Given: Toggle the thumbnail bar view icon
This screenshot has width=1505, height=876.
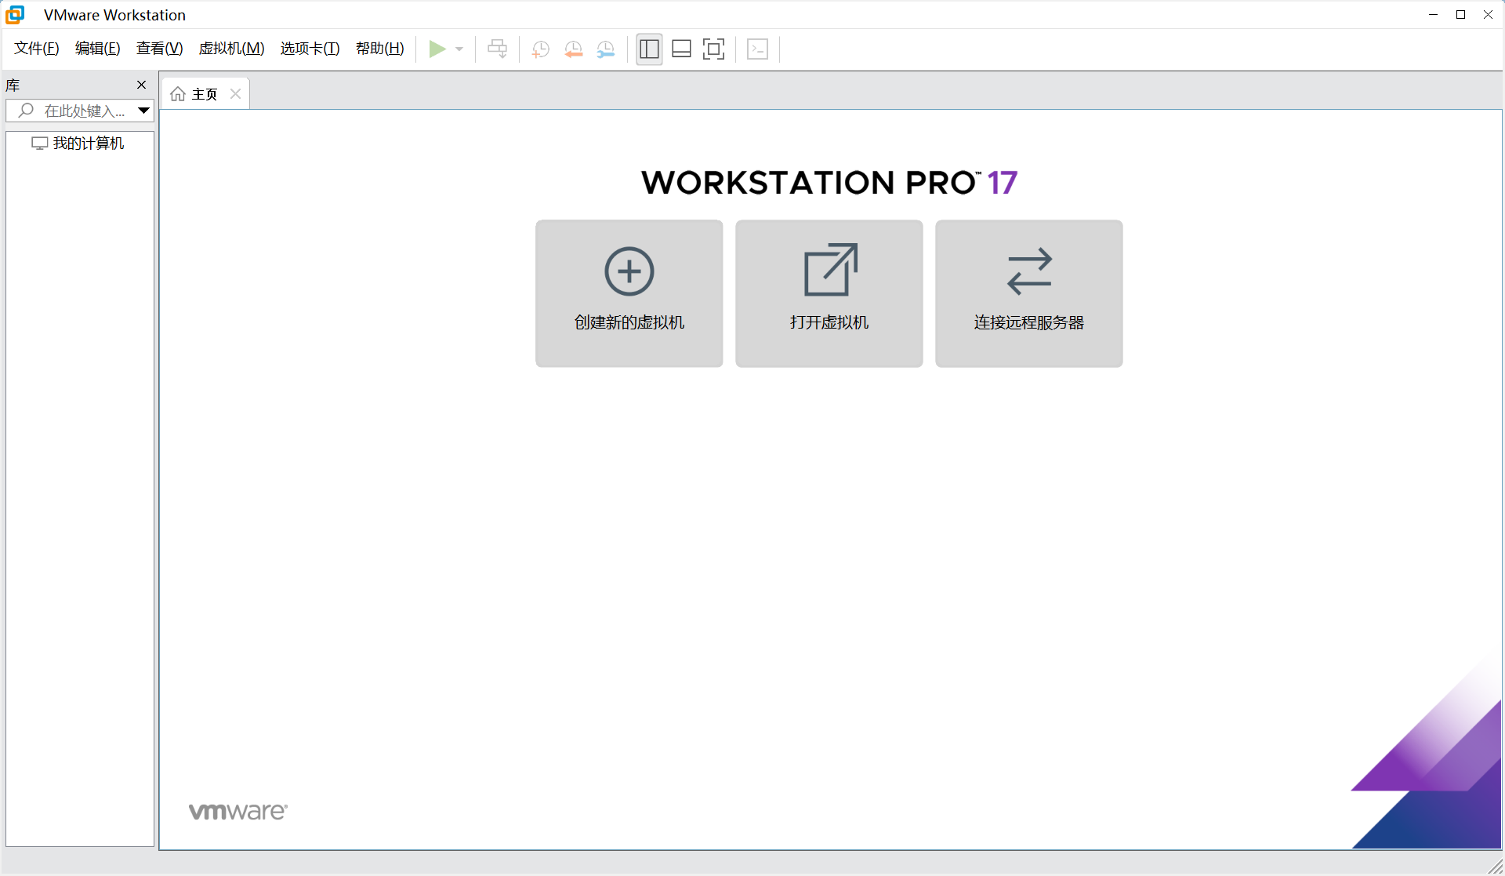Looking at the screenshot, I should [681, 49].
